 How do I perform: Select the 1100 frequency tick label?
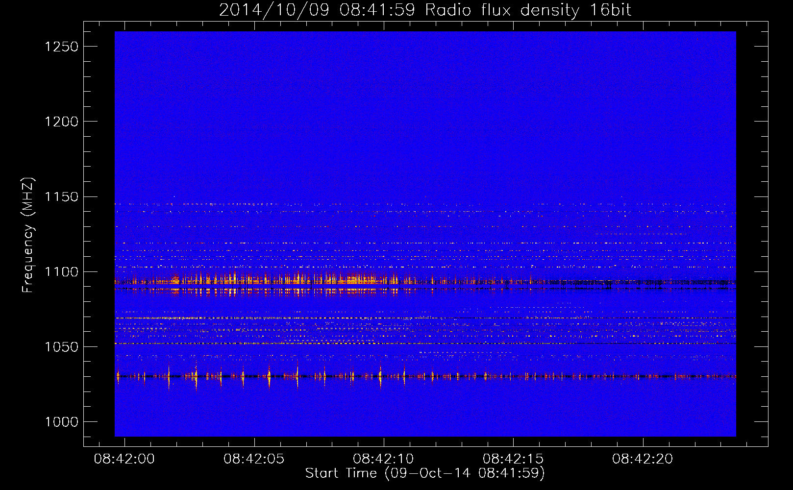[x=61, y=272]
